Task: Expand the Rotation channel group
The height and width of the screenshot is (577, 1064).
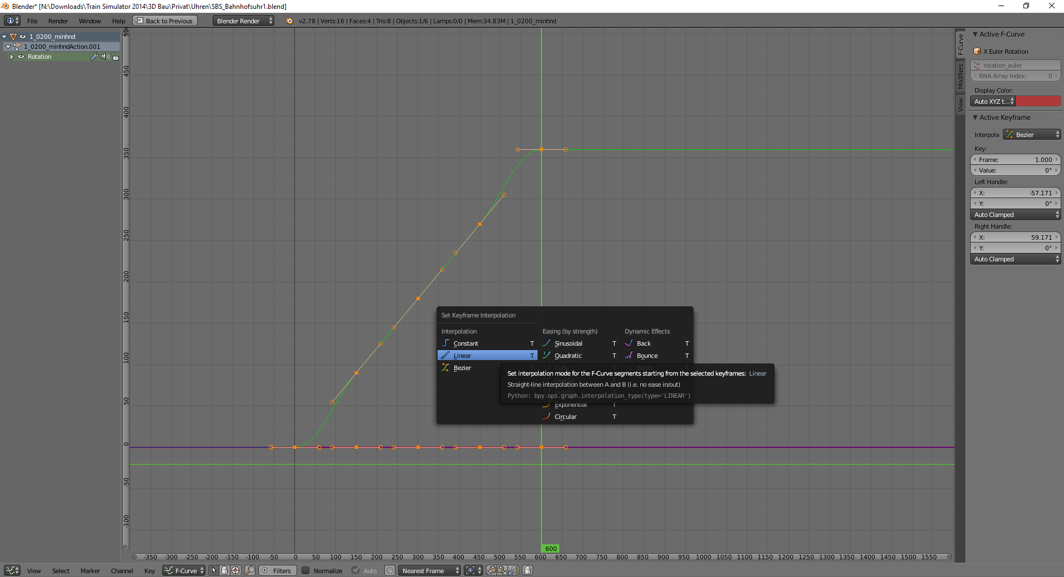Action: pos(11,57)
